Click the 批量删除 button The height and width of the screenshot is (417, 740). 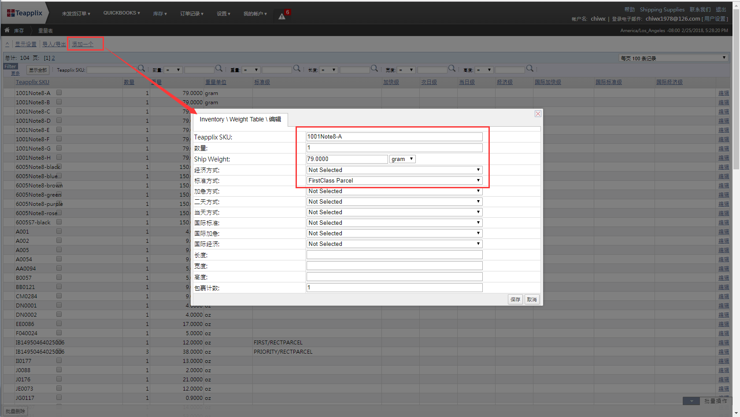coord(15,411)
